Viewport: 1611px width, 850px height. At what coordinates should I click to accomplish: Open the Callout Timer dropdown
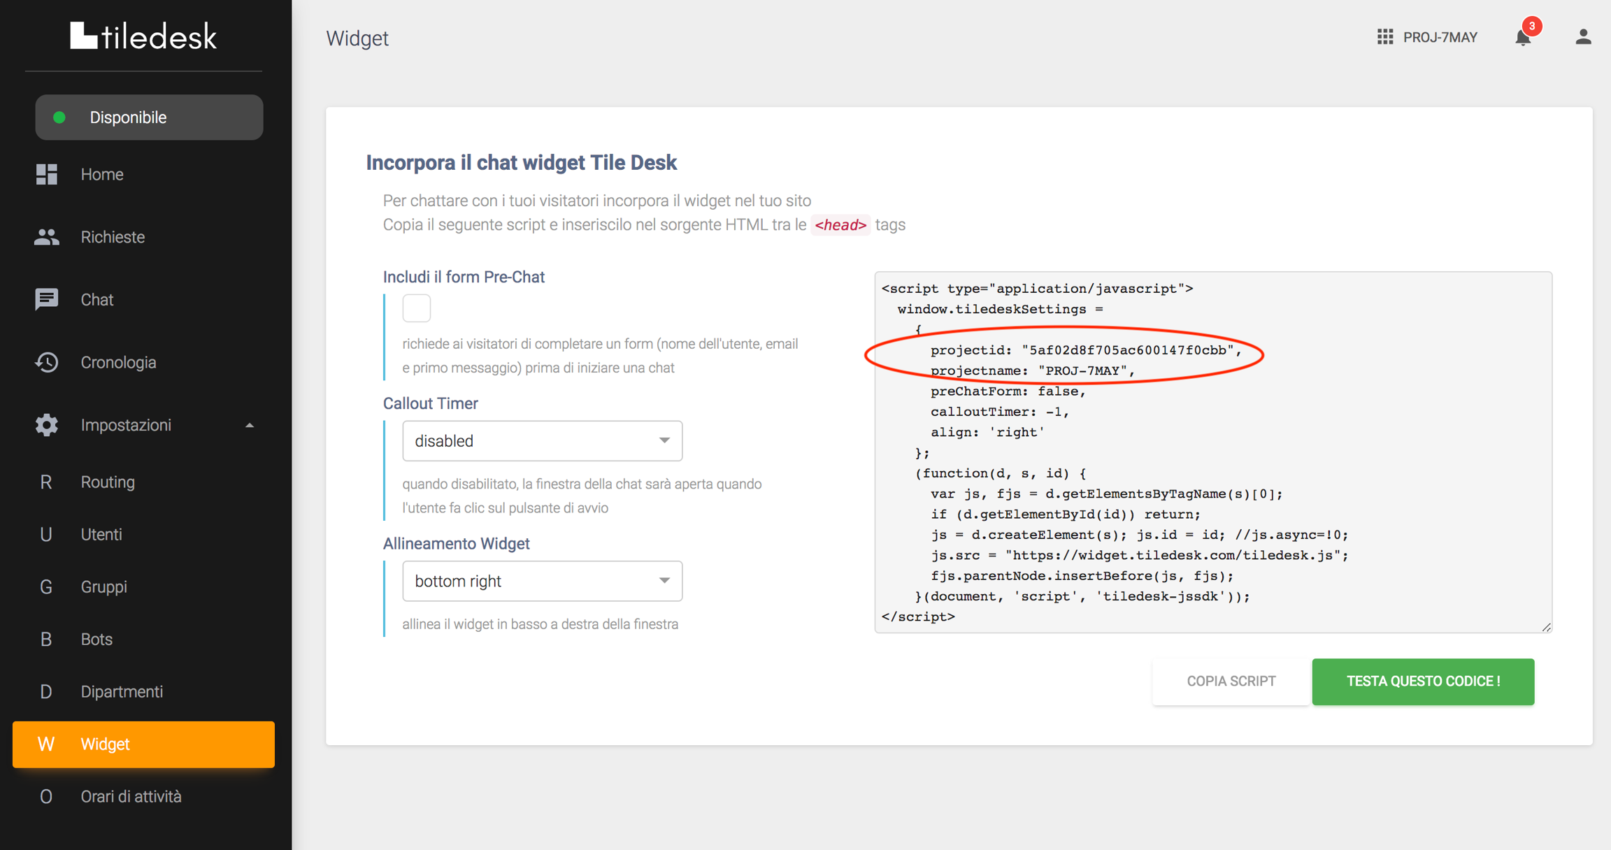(542, 441)
